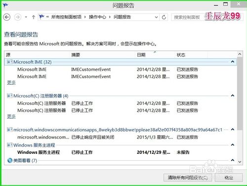Click the Windows 服务主进程 group icon
Screen dimensions: 247x186
click(9, 145)
